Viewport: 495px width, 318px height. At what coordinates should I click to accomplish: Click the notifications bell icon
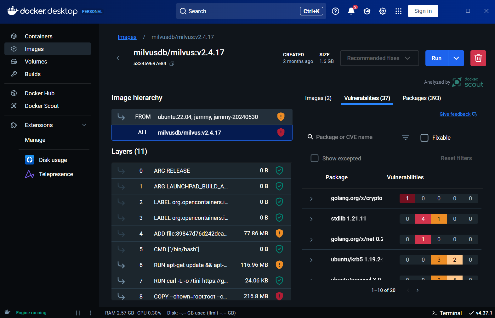[x=351, y=11]
